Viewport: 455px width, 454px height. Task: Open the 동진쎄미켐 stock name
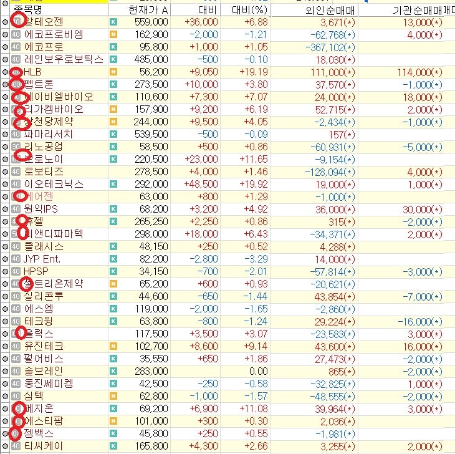pos(49,384)
